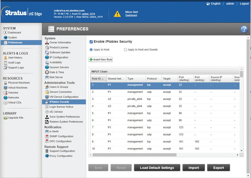Click the horizontal scrollbar of rules table

click(135, 155)
